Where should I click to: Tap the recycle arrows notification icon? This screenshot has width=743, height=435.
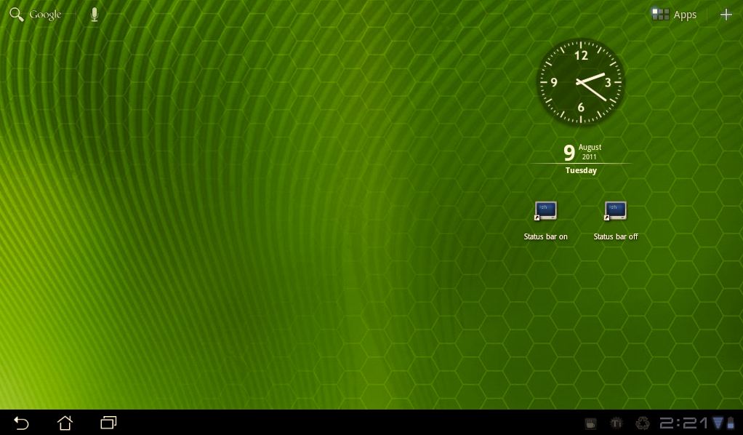pyautogui.click(x=642, y=423)
